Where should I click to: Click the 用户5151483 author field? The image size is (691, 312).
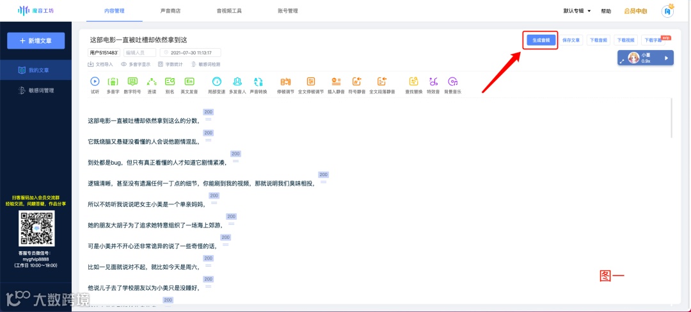(104, 53)
